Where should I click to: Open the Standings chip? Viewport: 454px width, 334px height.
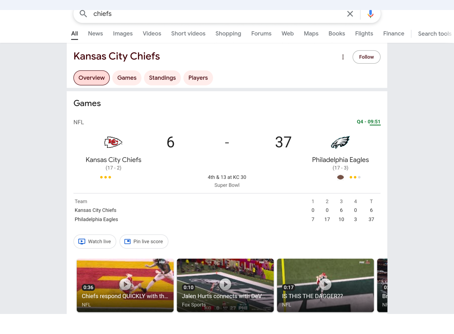click(162, 78)
